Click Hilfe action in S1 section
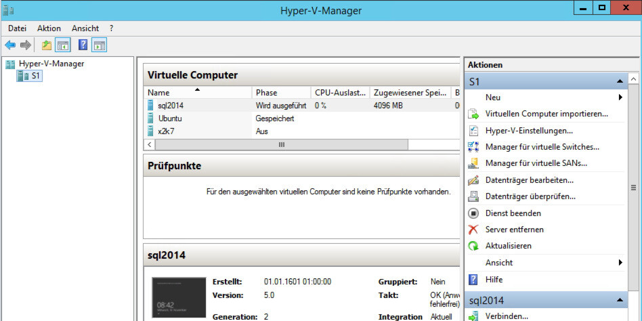This screenshot has height=321, width=642. point(494,280)
